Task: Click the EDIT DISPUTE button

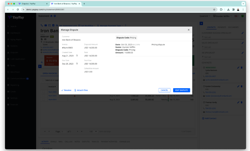Action: [182, 90]
